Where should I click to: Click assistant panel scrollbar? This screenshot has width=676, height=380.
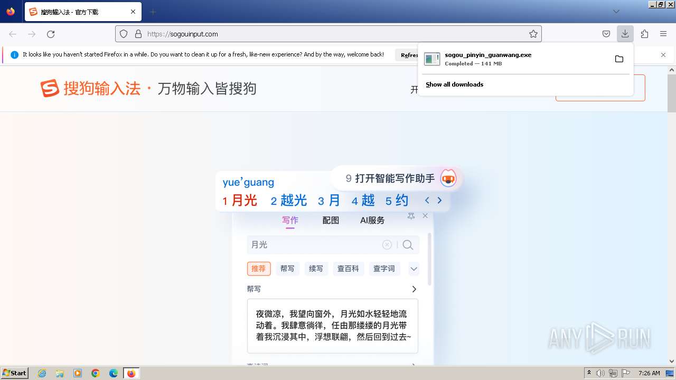coord(429,259)
